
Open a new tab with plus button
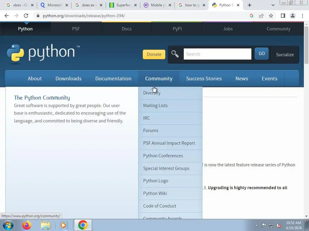(x=250, y=5)
